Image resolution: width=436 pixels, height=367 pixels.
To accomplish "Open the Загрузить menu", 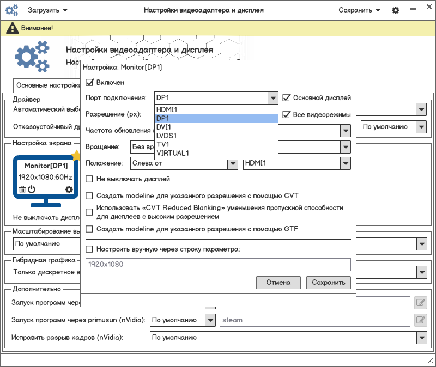I will (48, 10).
